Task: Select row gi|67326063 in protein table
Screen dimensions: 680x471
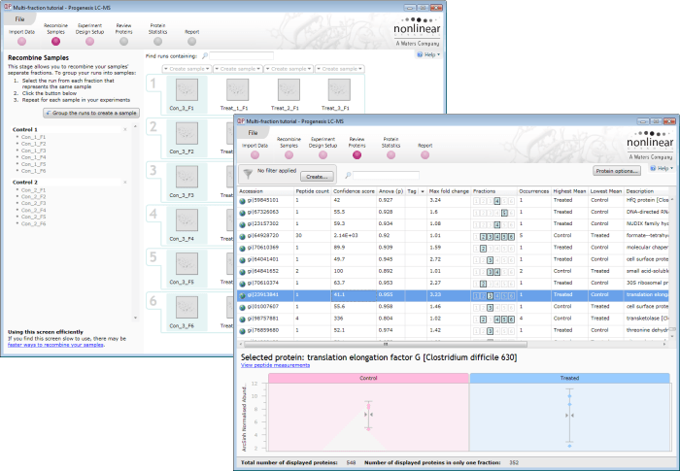Action: point(454,212)
